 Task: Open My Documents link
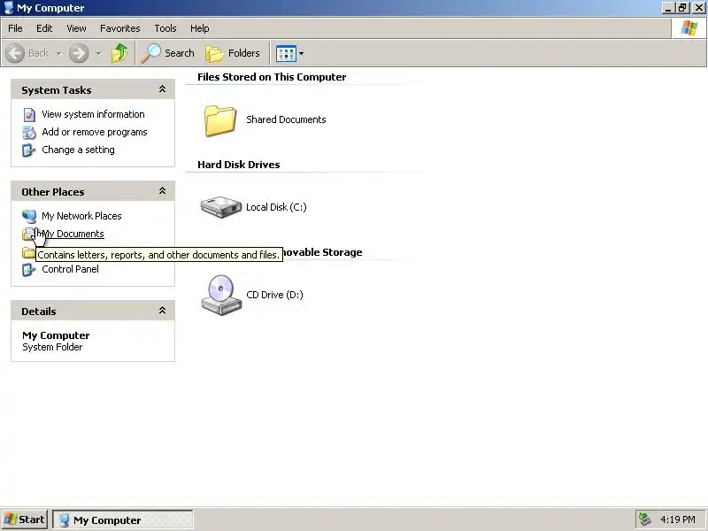[x=73, y=234]
